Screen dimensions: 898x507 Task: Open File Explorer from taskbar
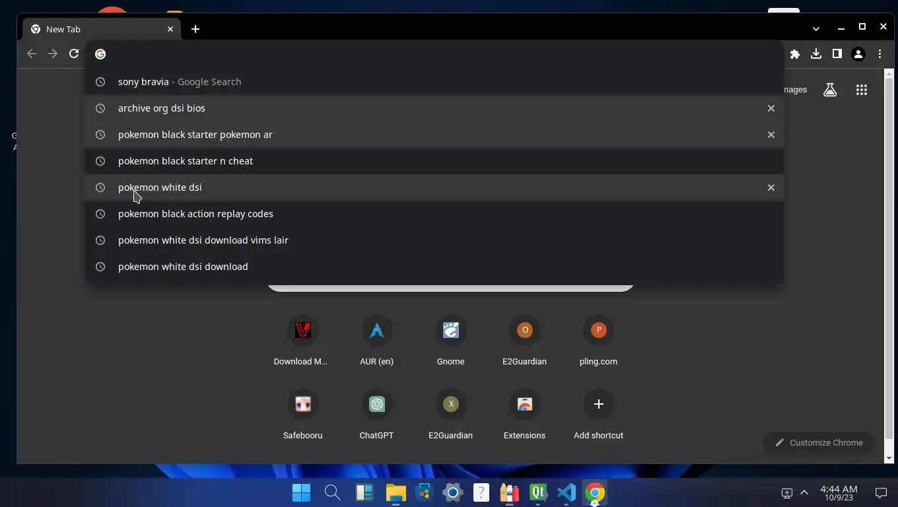point(396,492)
